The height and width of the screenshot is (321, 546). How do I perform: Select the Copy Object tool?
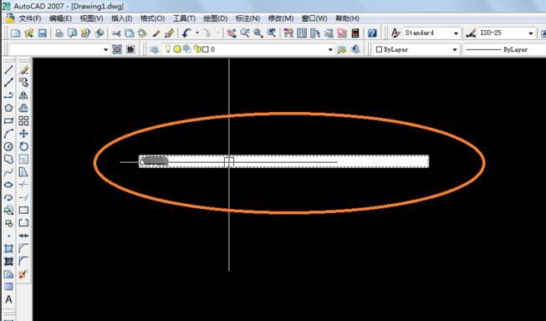(x=23, y=82)
